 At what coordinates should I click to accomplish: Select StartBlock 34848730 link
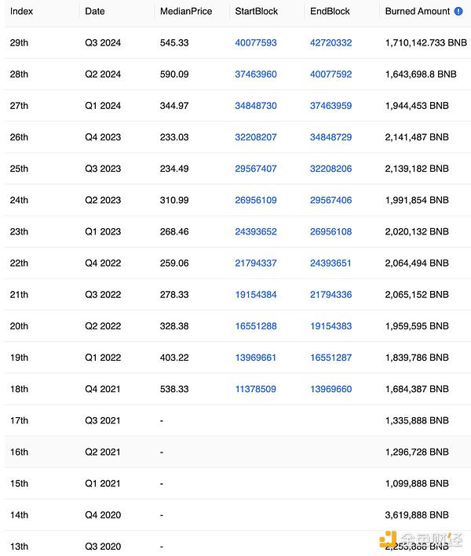point(256,106)
